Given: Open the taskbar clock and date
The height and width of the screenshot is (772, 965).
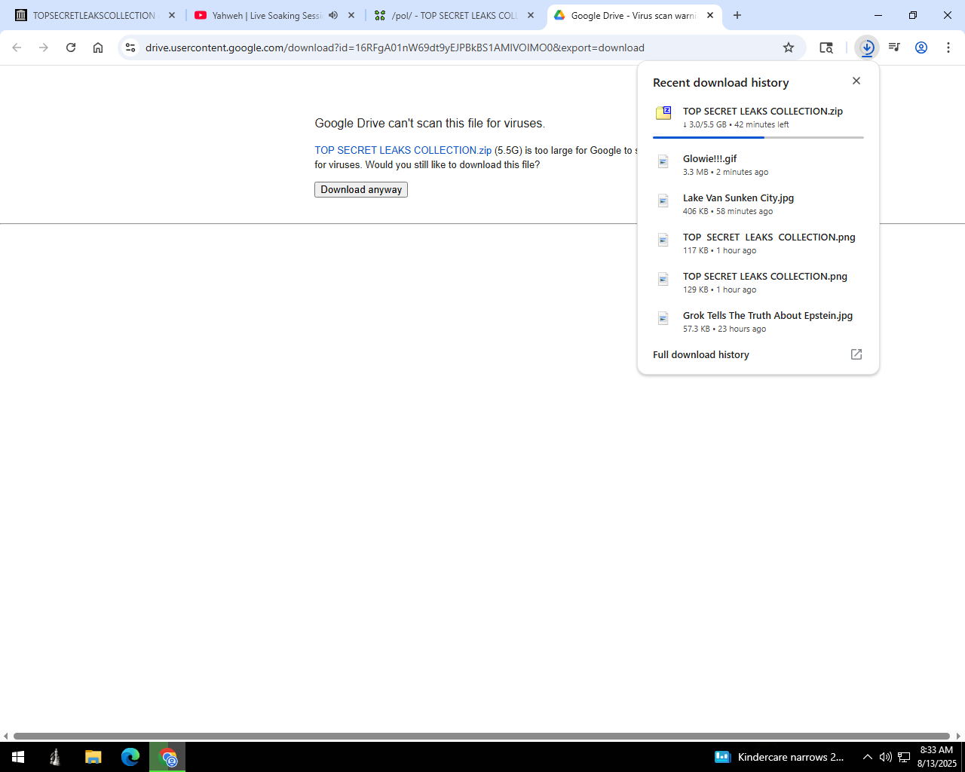Looking at the screenshot, I should (x=936, y=757).
